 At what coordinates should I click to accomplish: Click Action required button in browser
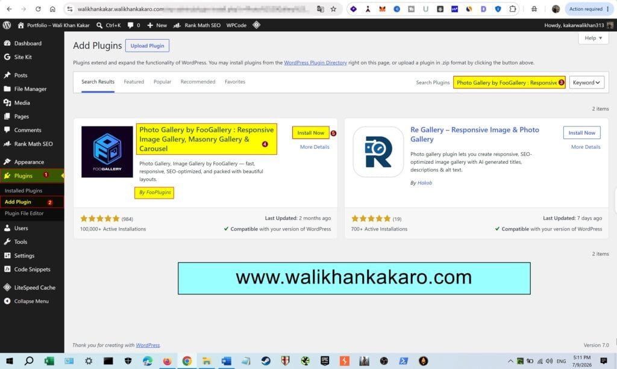[x=589, y=9]
